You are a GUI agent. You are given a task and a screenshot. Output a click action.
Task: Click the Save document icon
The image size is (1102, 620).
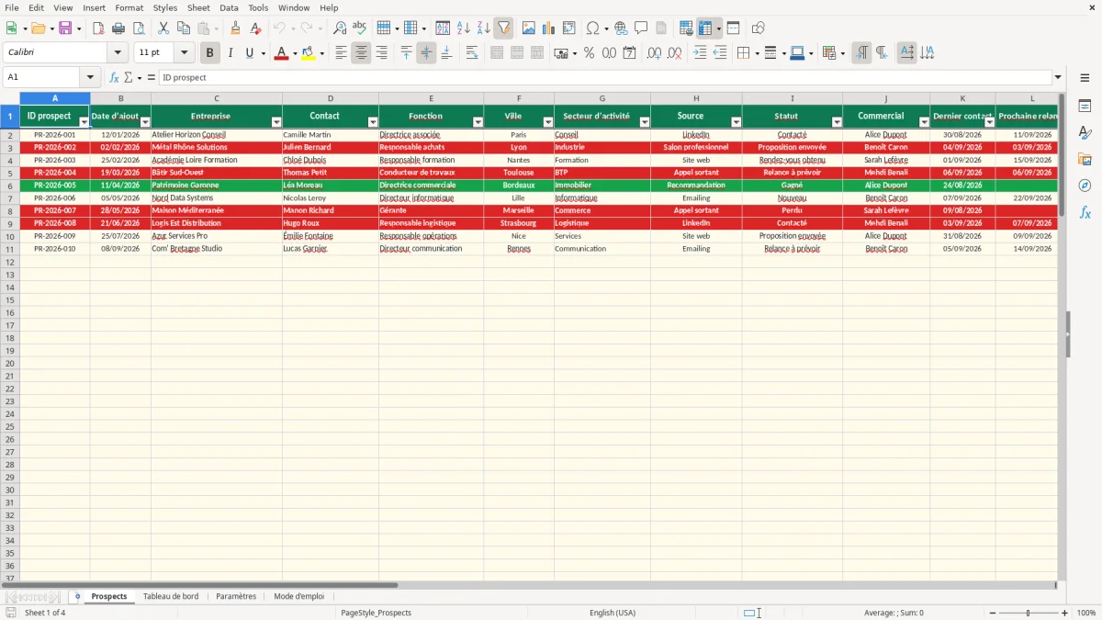pos(65,28)
